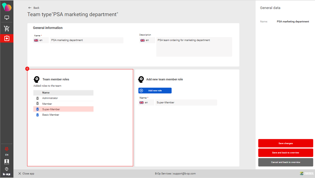Open the language flag selector for Description
Image resolution: width=315 pixels, height=178 pixels.
[x=145, y=40]
